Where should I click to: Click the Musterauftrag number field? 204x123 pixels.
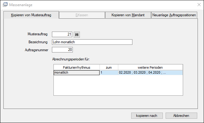(62, 34)
